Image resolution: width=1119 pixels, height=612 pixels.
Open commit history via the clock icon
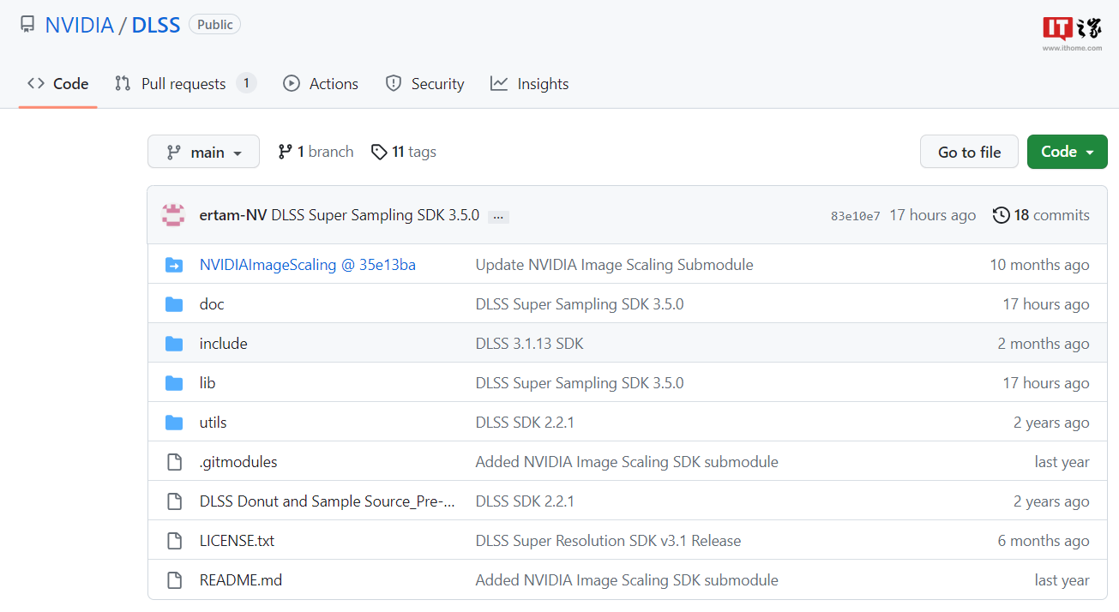coord(1001,215)
